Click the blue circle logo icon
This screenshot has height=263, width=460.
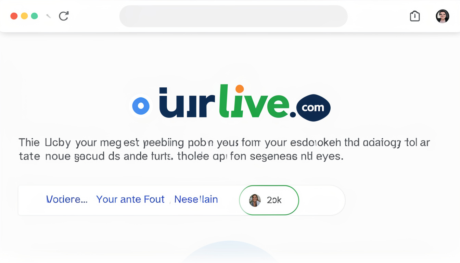tap(141, 106)
